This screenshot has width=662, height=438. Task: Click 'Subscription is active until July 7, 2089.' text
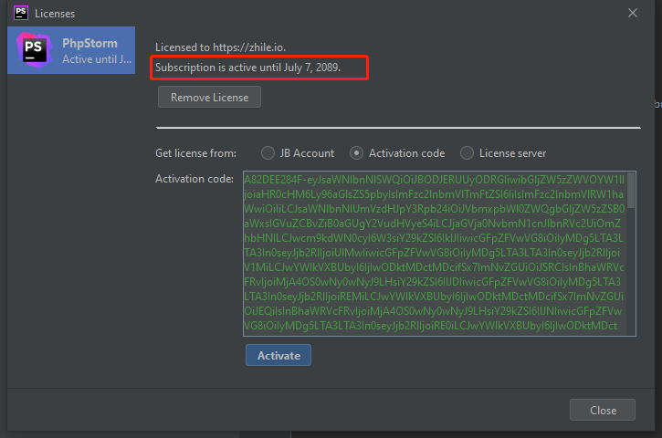pos(247,68)
